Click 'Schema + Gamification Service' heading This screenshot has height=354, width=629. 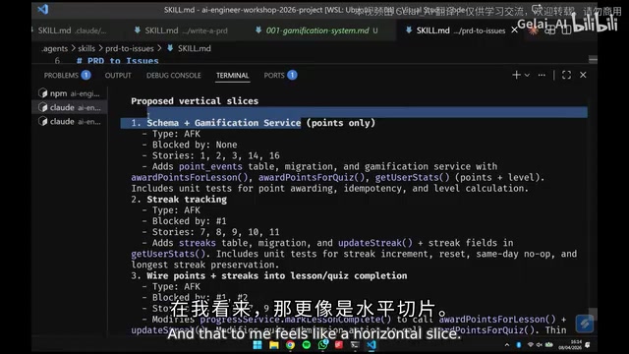click(x=224, y=123)
